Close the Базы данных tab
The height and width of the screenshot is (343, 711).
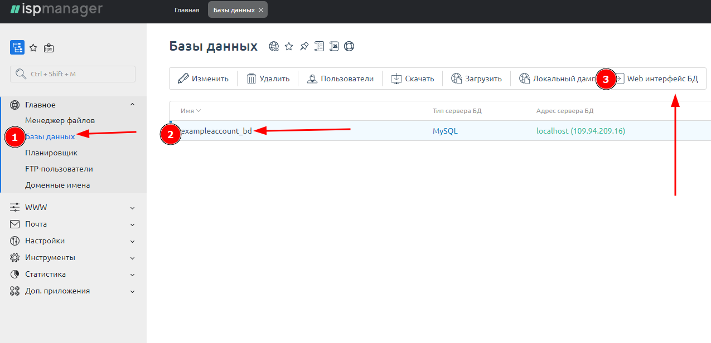pyautogui.click(x=261, y=10)
